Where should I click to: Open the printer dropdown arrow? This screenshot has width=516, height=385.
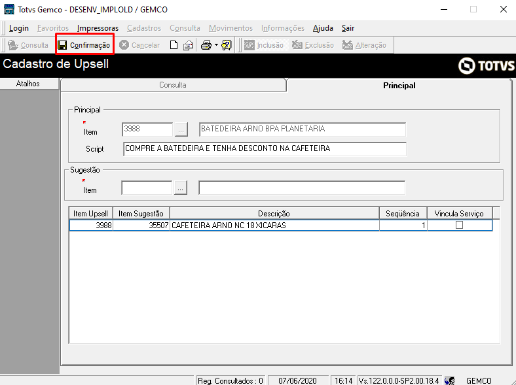click(x=216, y=45)
